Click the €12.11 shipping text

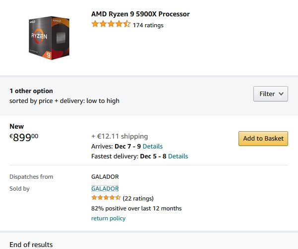[119, 136]
